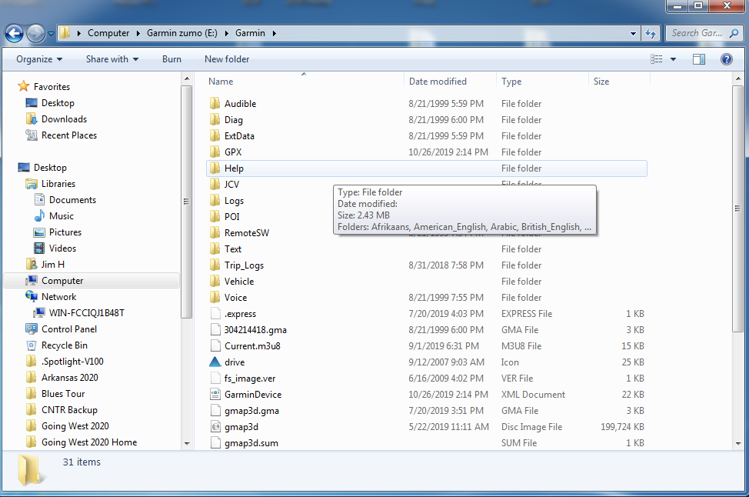
Task: Select the WIN-FCCIQJ1B48T network computer
Action: click(86, 313)
